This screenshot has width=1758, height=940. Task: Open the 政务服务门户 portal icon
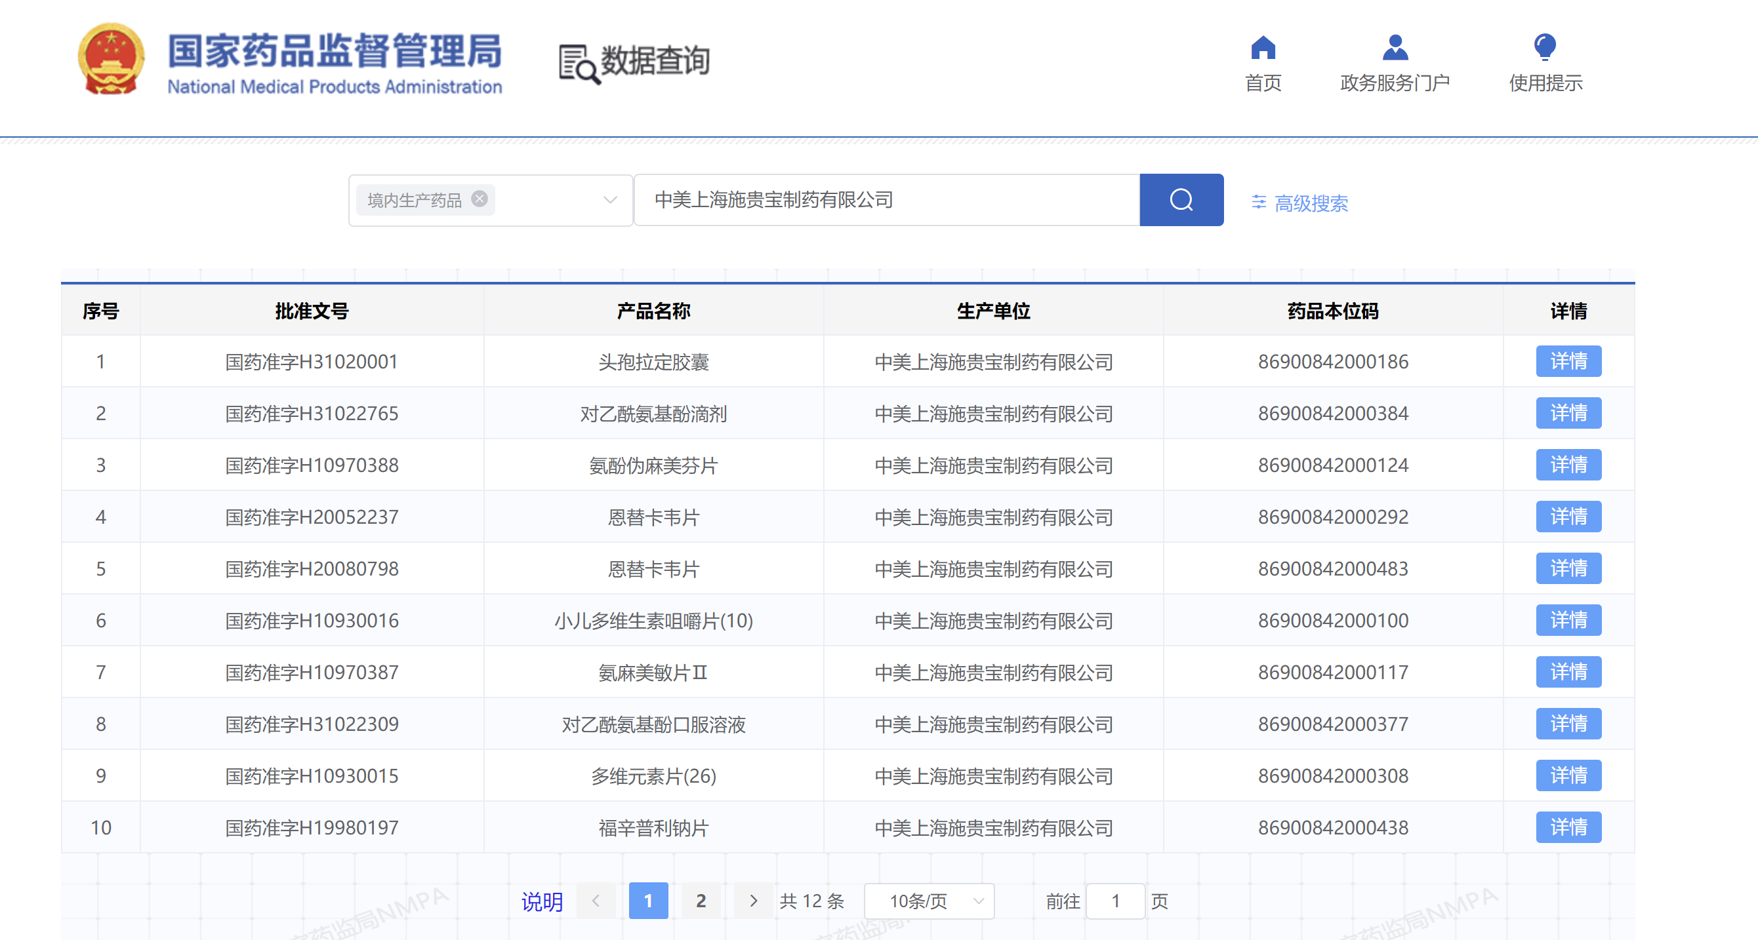coord(1395,47)
